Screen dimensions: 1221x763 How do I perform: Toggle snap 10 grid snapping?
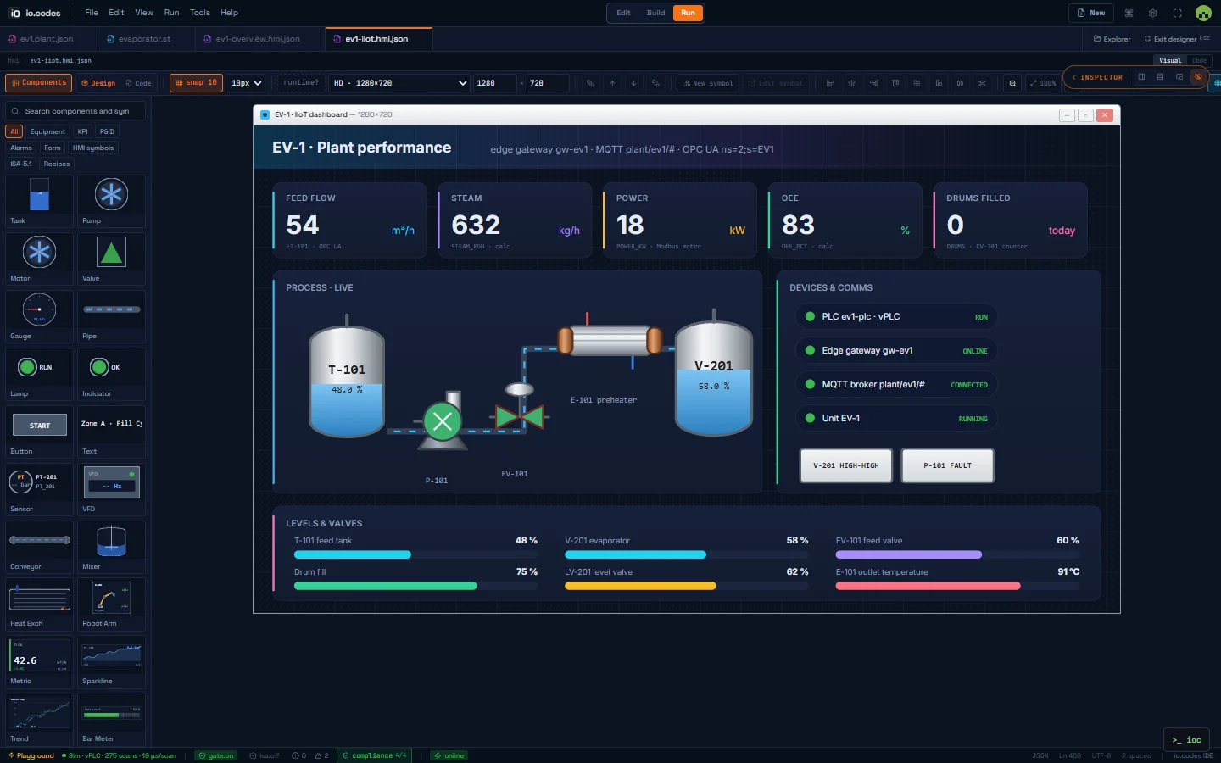[x=196, y=83]
